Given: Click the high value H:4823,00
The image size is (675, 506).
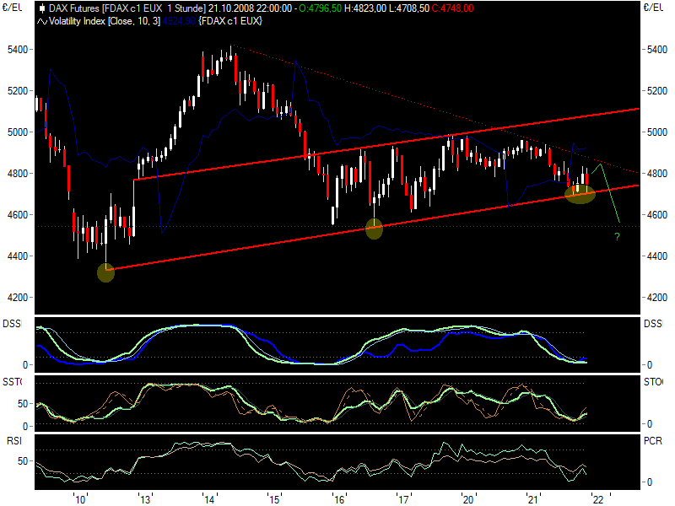Looking at the screenshot, I should pos(365,8).
